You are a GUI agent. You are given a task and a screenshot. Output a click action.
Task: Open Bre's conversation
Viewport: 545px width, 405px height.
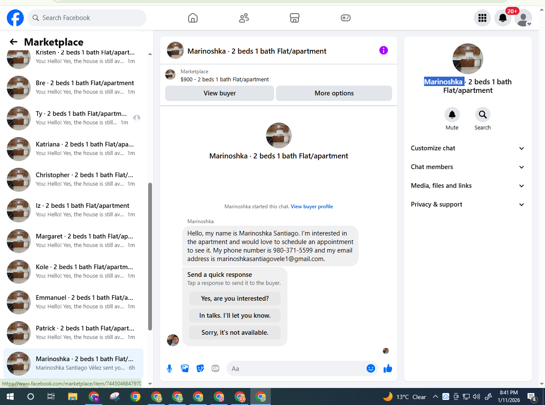(73, 87)
